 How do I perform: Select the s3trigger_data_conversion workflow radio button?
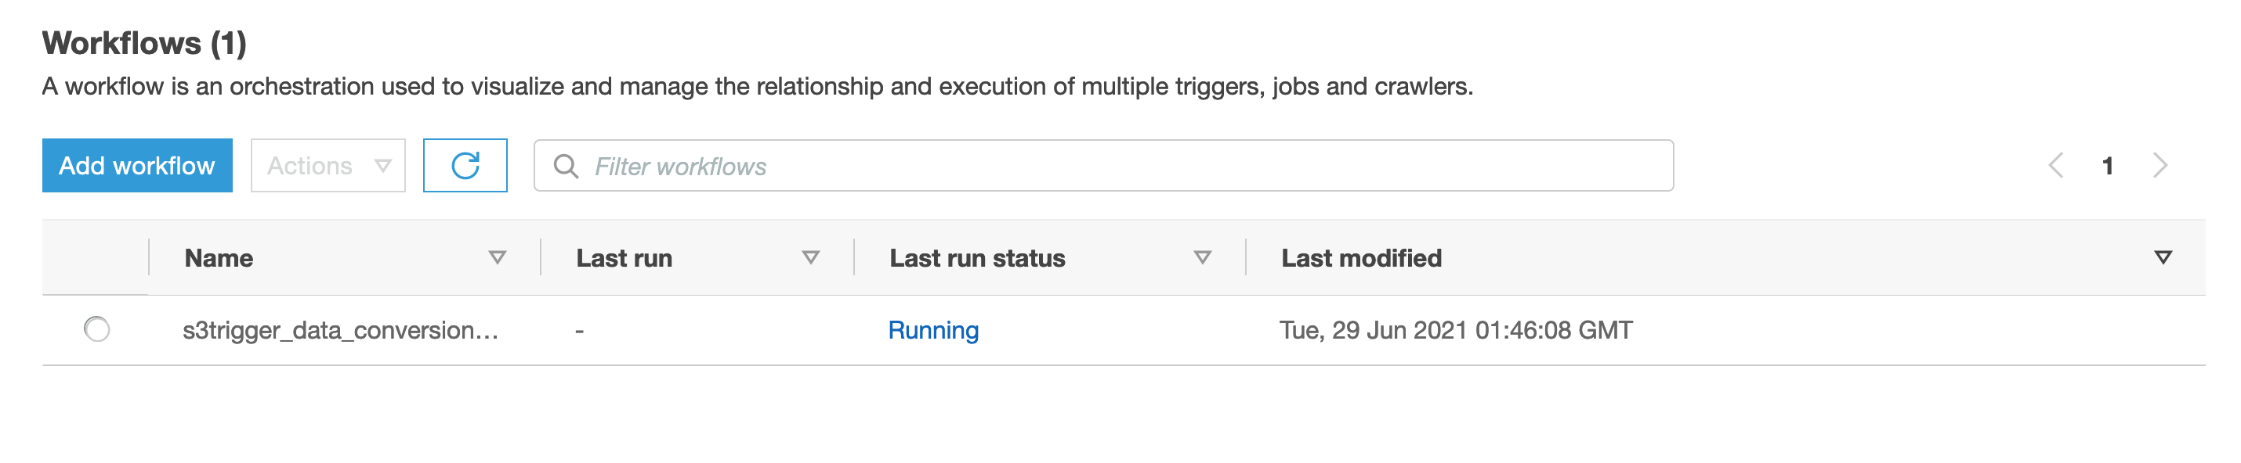pyautogui.click(x=96, y=329)
